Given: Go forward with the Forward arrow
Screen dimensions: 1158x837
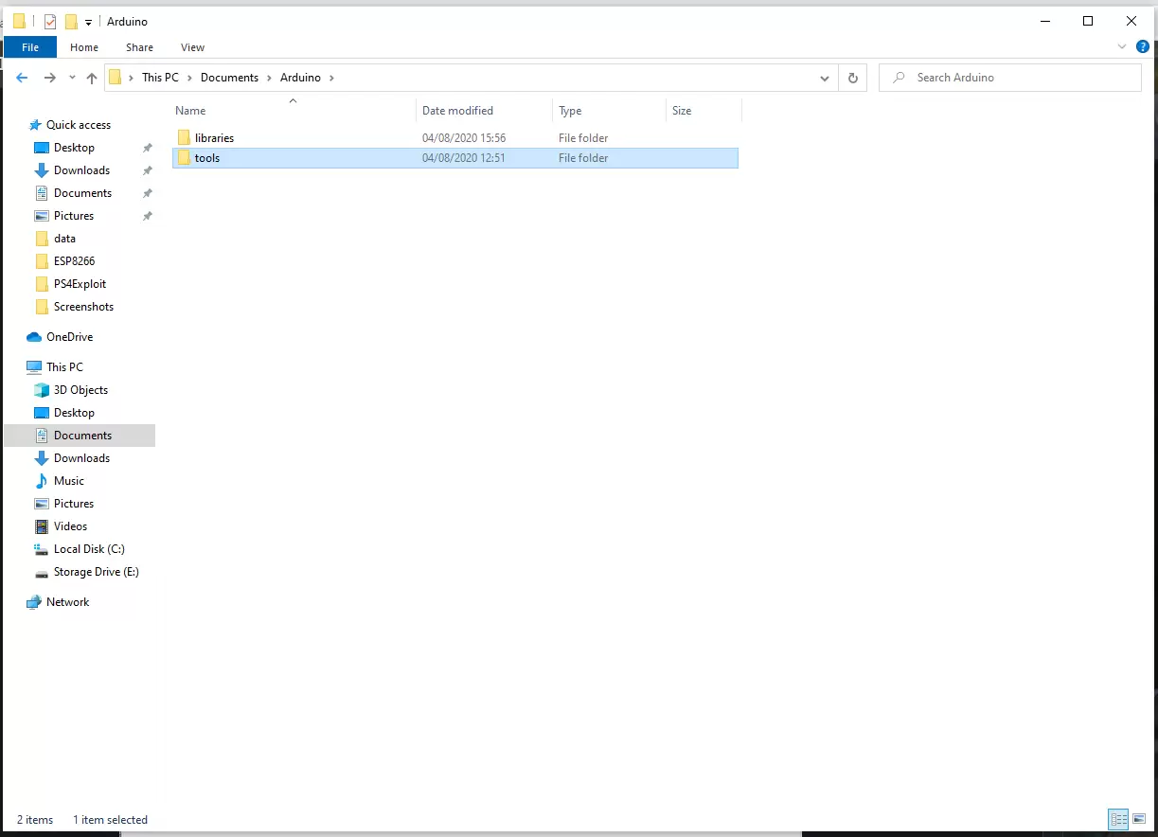Looking at the screenshot, I should (50, 78).
